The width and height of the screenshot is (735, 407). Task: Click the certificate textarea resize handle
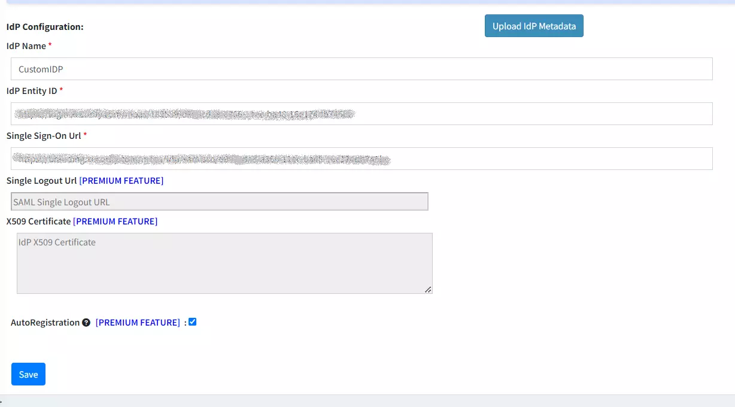pos(428,289)
